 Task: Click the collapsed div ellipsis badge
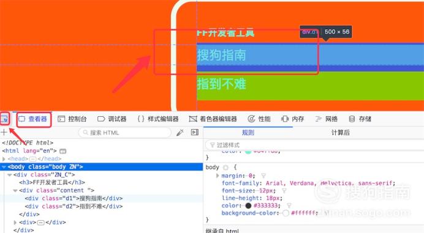pyautogui.click(x=41, y=223)
